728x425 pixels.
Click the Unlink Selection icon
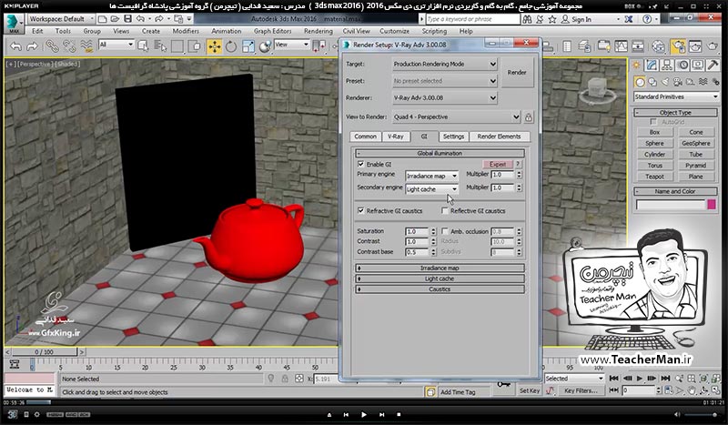point(69,46)
